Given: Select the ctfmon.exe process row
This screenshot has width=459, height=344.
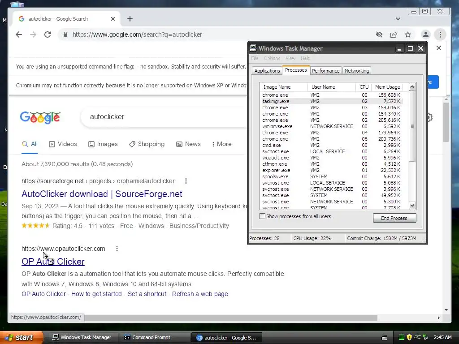Looking at the screenshot, I should point(331,164).
